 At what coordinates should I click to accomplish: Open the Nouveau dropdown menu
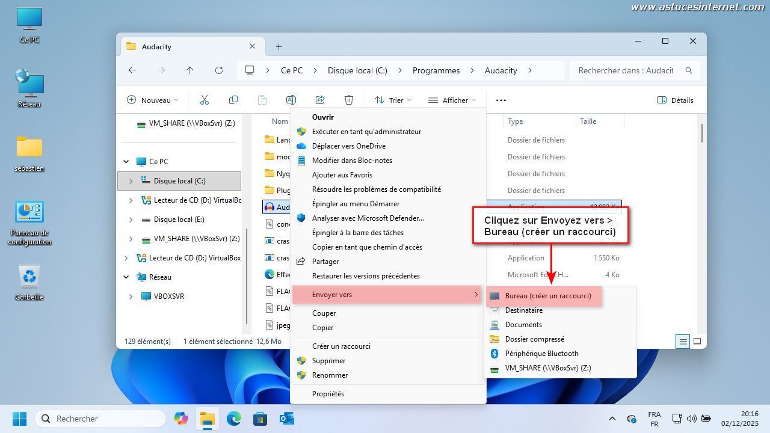tap(152, 100)
